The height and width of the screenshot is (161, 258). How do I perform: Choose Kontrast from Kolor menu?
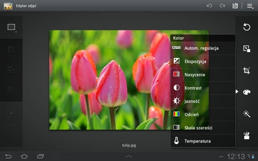203,88
